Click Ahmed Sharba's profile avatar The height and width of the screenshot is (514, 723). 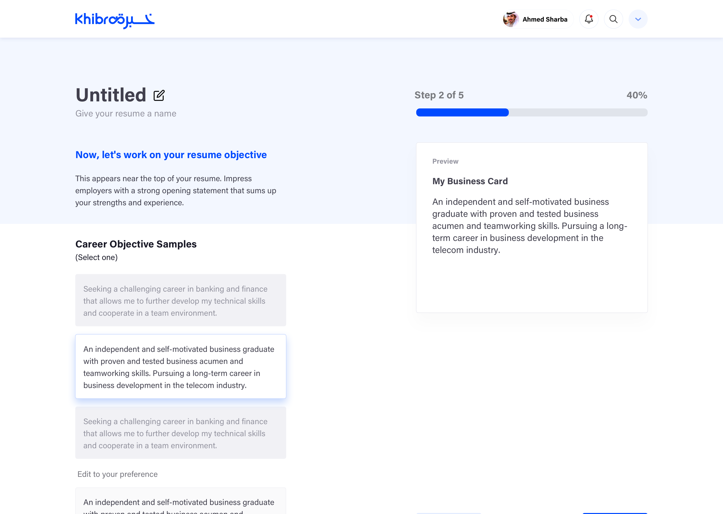click(x=511, y=19)
